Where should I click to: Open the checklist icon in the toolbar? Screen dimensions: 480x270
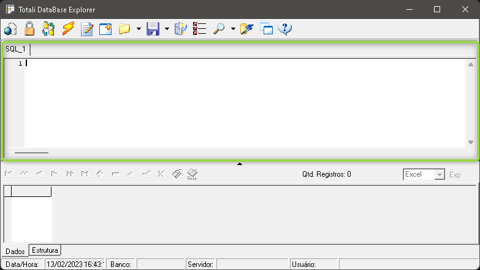point(200,29)
